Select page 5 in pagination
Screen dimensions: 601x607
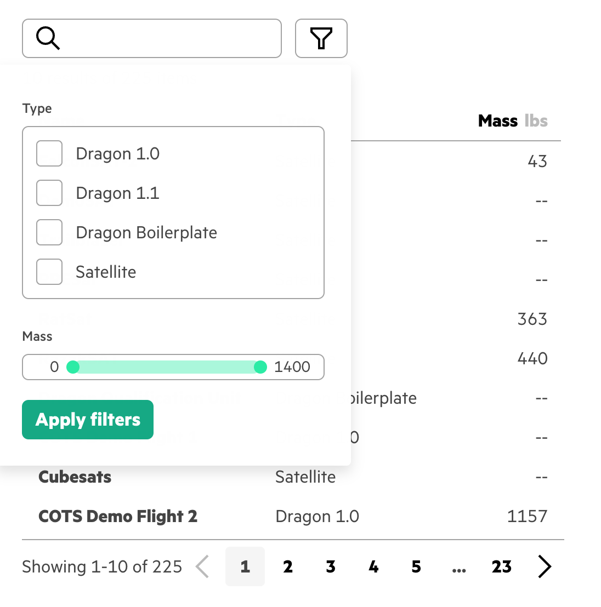click(x=416, y=566)
